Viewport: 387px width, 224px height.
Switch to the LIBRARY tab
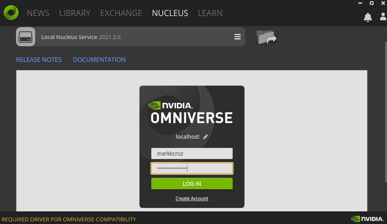[75, 13]
